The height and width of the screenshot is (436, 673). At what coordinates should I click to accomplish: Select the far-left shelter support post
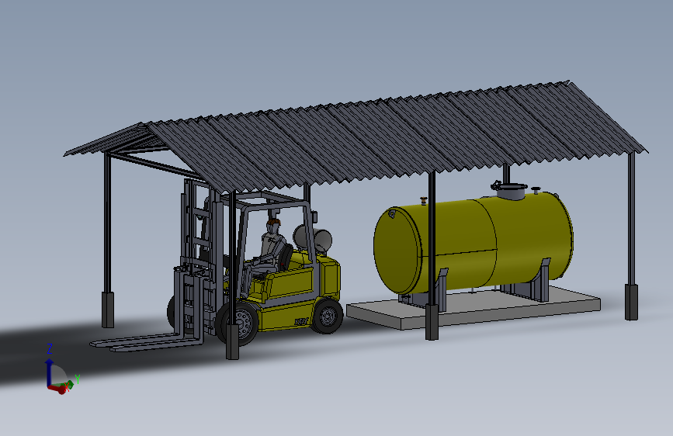(107, 240)
